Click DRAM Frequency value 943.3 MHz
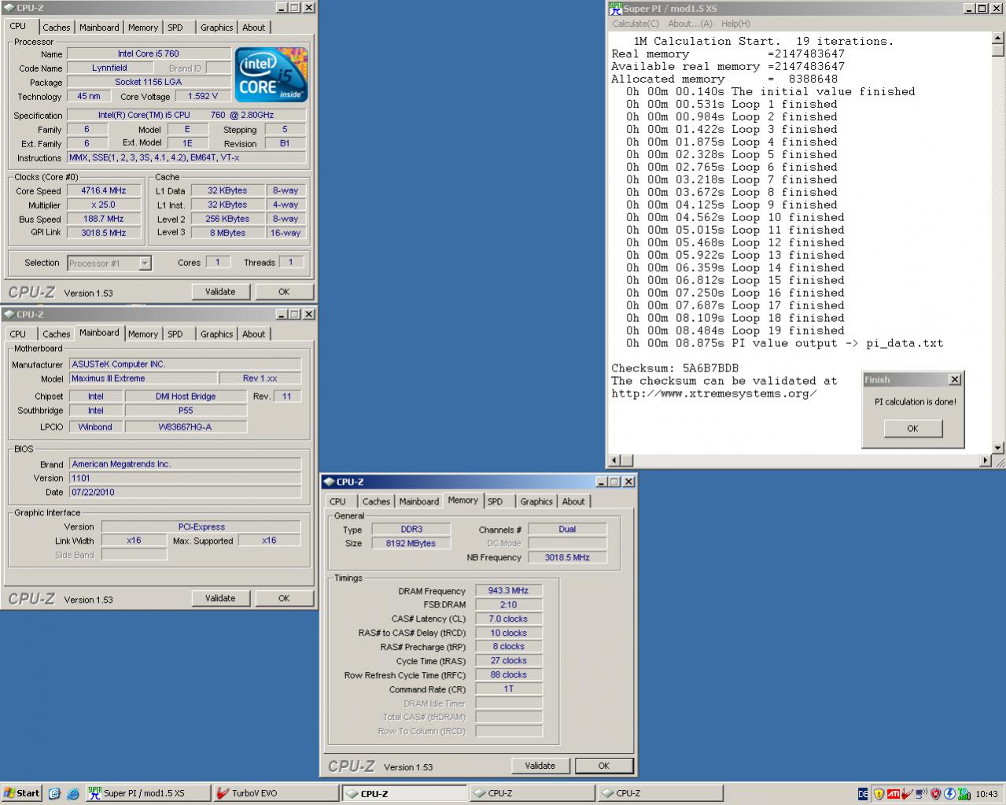Screen dimensions: 1006x805 pos(508,590)
